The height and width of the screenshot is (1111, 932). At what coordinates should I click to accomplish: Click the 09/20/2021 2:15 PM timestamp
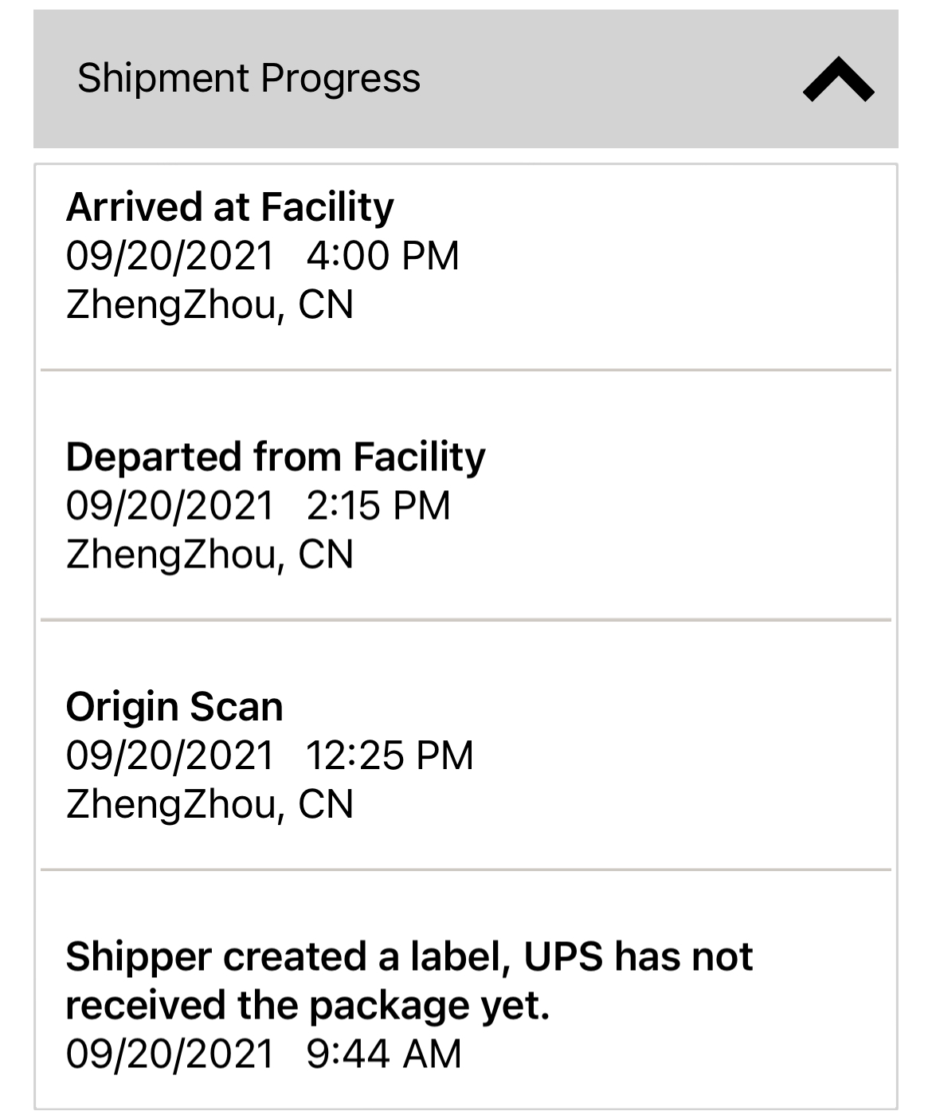pyautogui.click(x=258, y=505)
